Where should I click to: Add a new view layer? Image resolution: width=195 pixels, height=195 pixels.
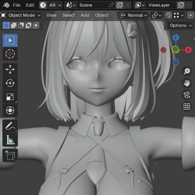[x=181, y=5]
